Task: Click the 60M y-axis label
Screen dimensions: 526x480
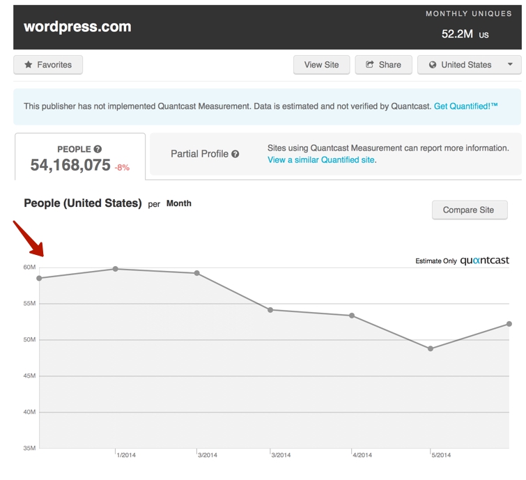Action: 29,268
